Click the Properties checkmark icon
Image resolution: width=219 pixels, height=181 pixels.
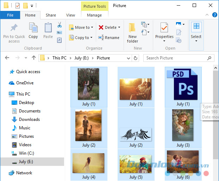(x=164, y=27)
